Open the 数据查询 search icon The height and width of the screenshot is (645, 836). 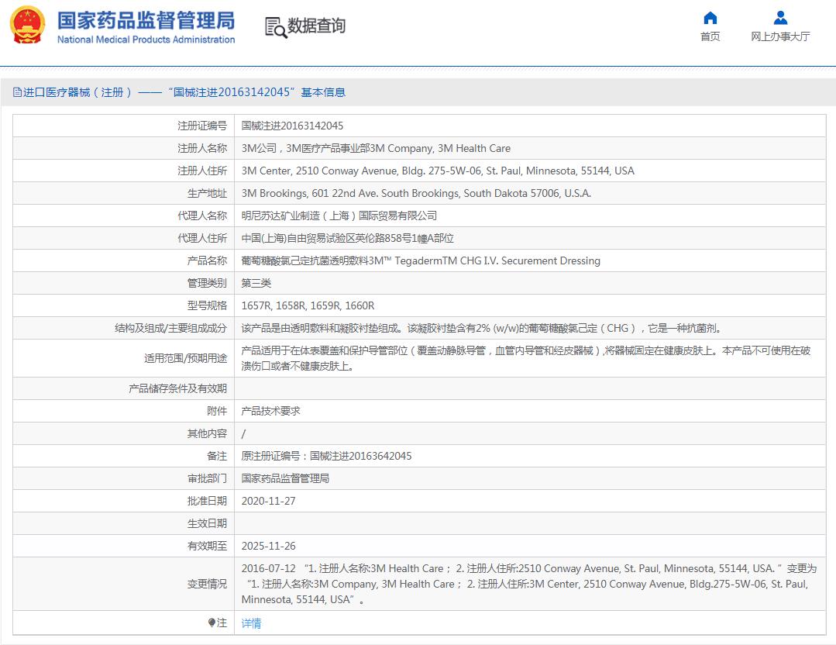276,26
